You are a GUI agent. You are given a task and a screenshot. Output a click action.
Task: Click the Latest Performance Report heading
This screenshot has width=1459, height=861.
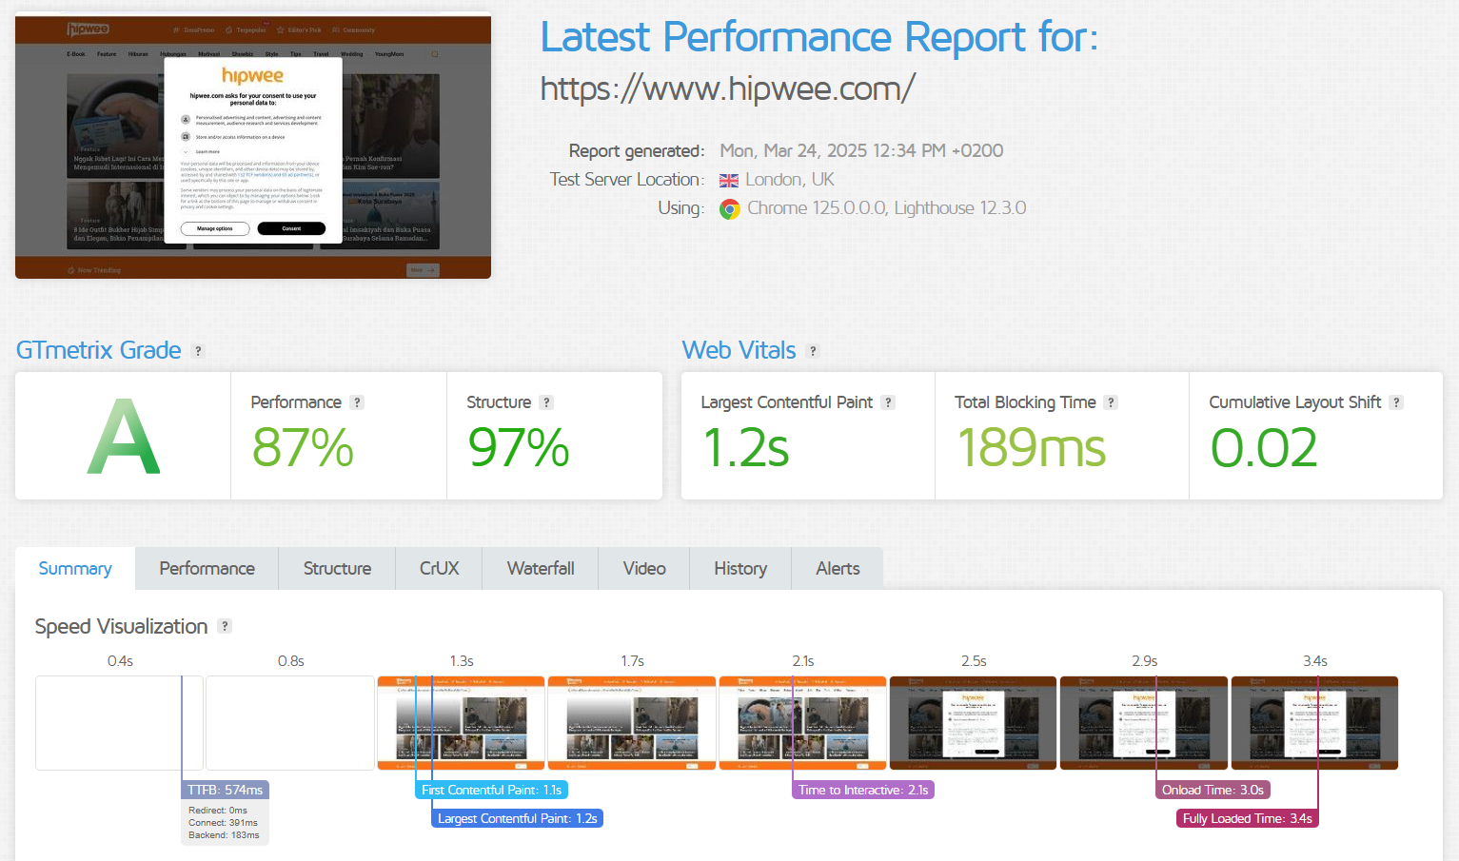click(819, 37)
